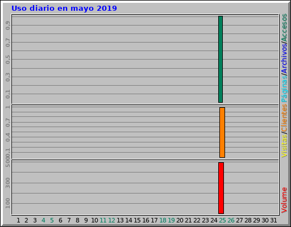
Task: Click day 27 on the x-axis
Action: point(239,220)
